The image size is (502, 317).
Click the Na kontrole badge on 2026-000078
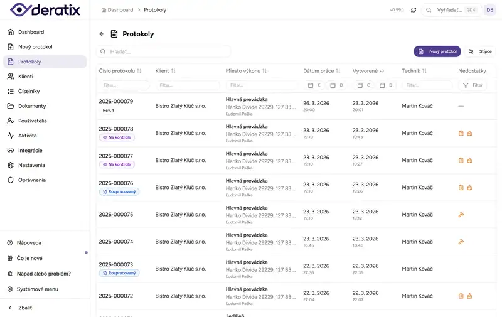tap(117, 137)
